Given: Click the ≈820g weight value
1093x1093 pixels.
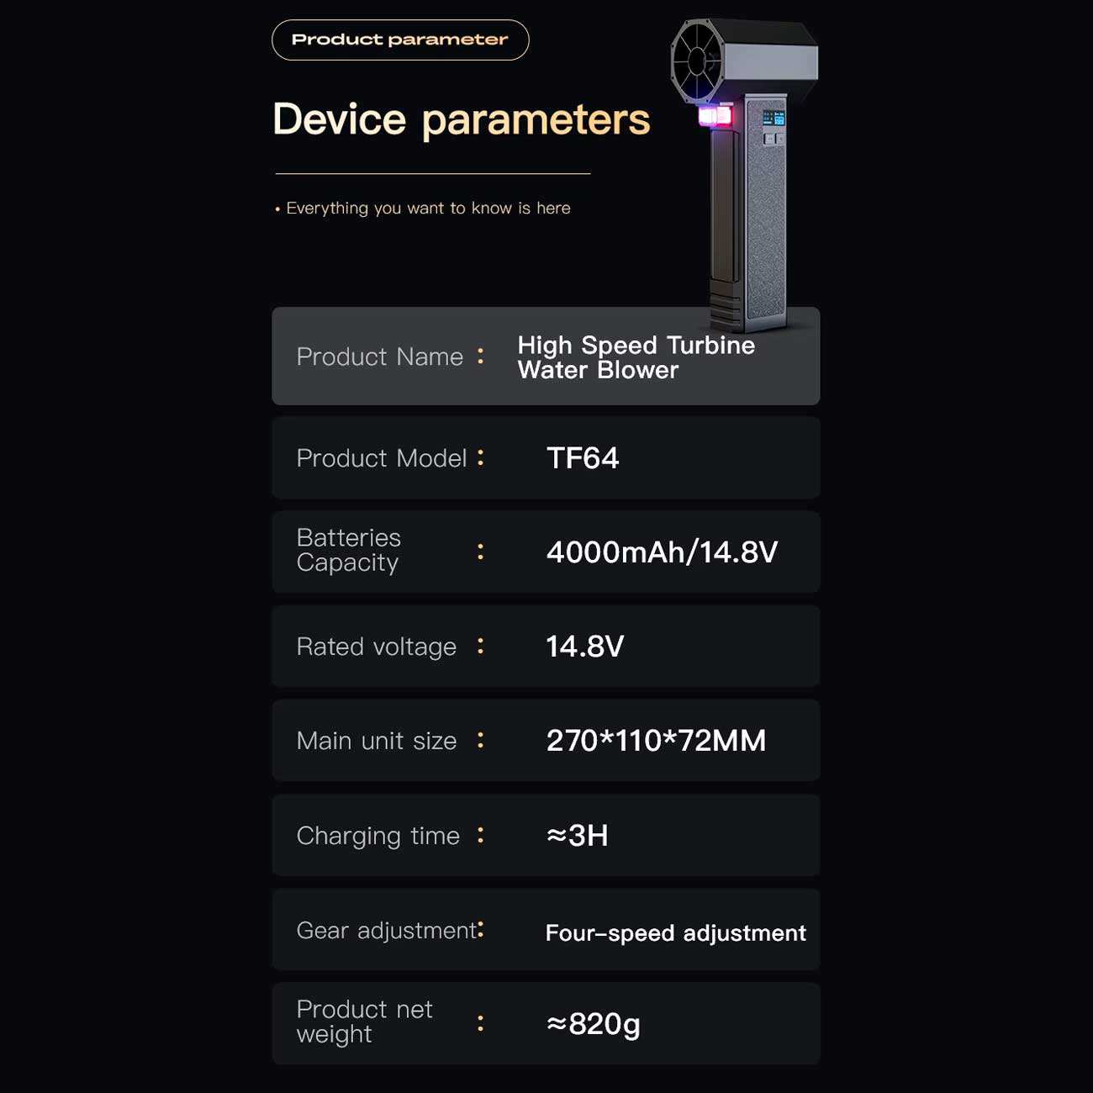Looking at the screenshot, I should tap(594, 1024).
